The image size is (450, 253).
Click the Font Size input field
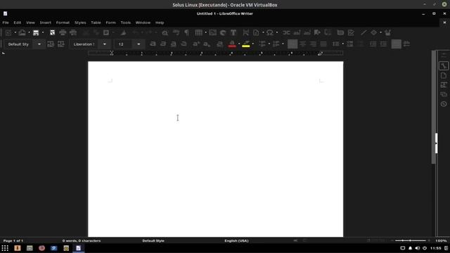click(125, 44)
